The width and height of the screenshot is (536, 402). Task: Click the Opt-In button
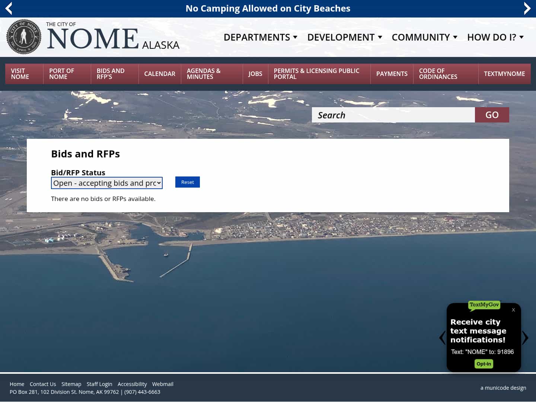484,364
